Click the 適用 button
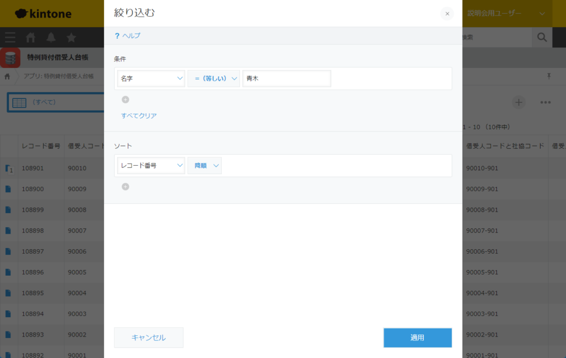This screenshot has height=358, width=566. point(417,338)
